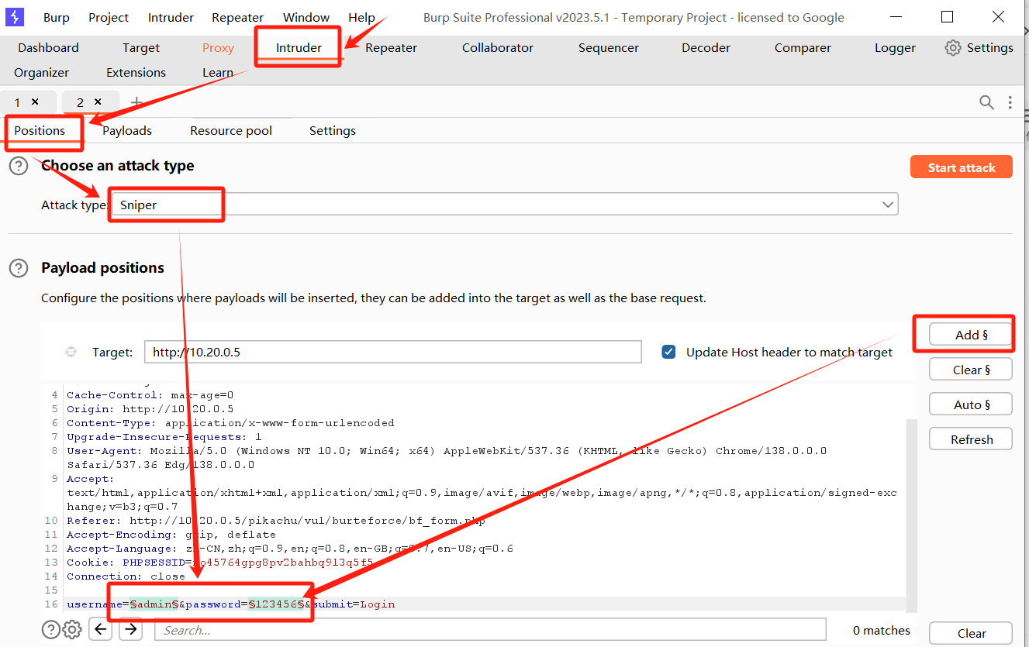Select Intruder attack tab 2
Image resolution: width=1029 pixels, height=647 pixels.
[x=80, y=102]
